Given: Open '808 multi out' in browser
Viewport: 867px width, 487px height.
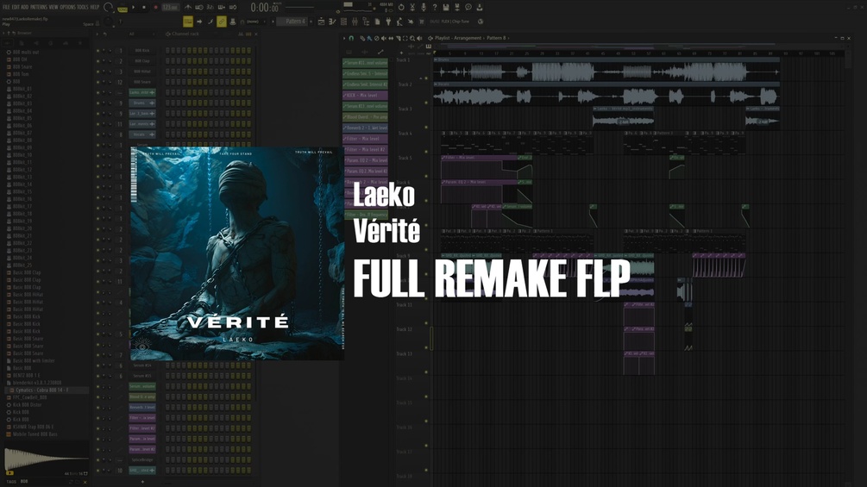Looking at the screenshot, I should tap(25, 52).
